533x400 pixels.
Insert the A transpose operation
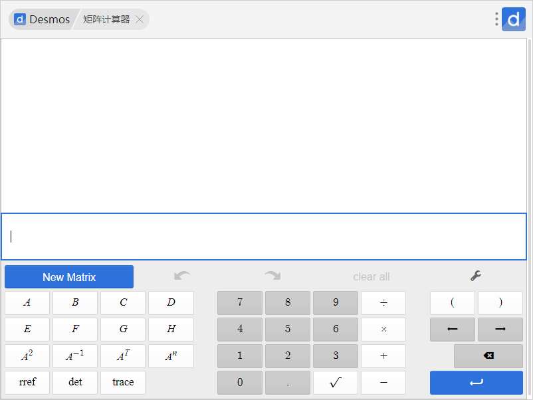click(x=123, y=356)
